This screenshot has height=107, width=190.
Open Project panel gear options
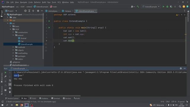point(38,11)
